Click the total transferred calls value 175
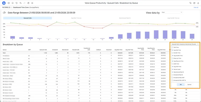Viewport: 201px width, 102px height. pos(89,53)
